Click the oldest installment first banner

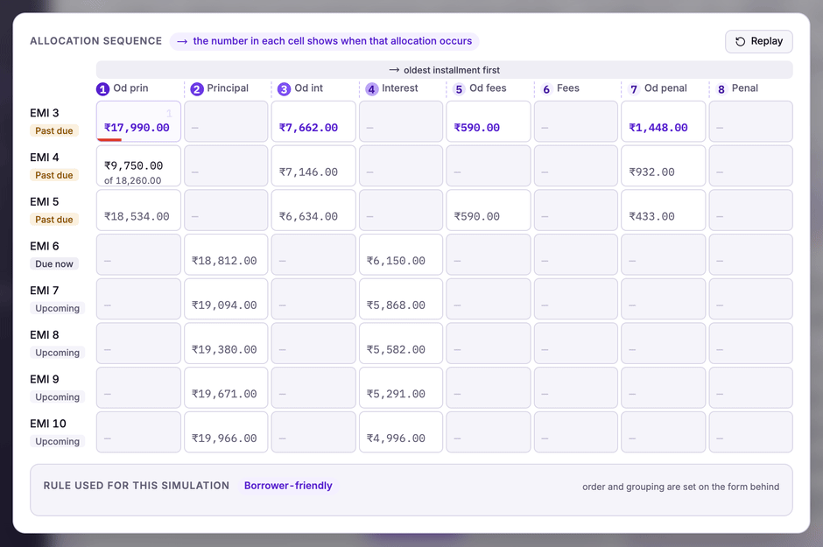tap(444, 70)
